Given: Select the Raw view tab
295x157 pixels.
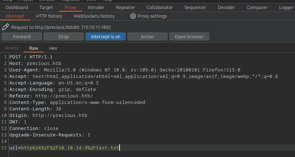Looking at the screenshot, I should [x=34, y=48].
